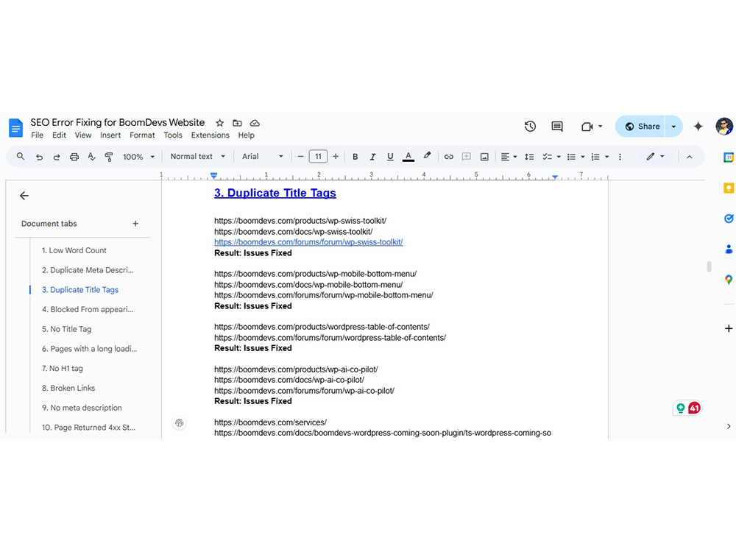Redo the last action
Viewport: 736px width, 552px height.
(57, 157)
